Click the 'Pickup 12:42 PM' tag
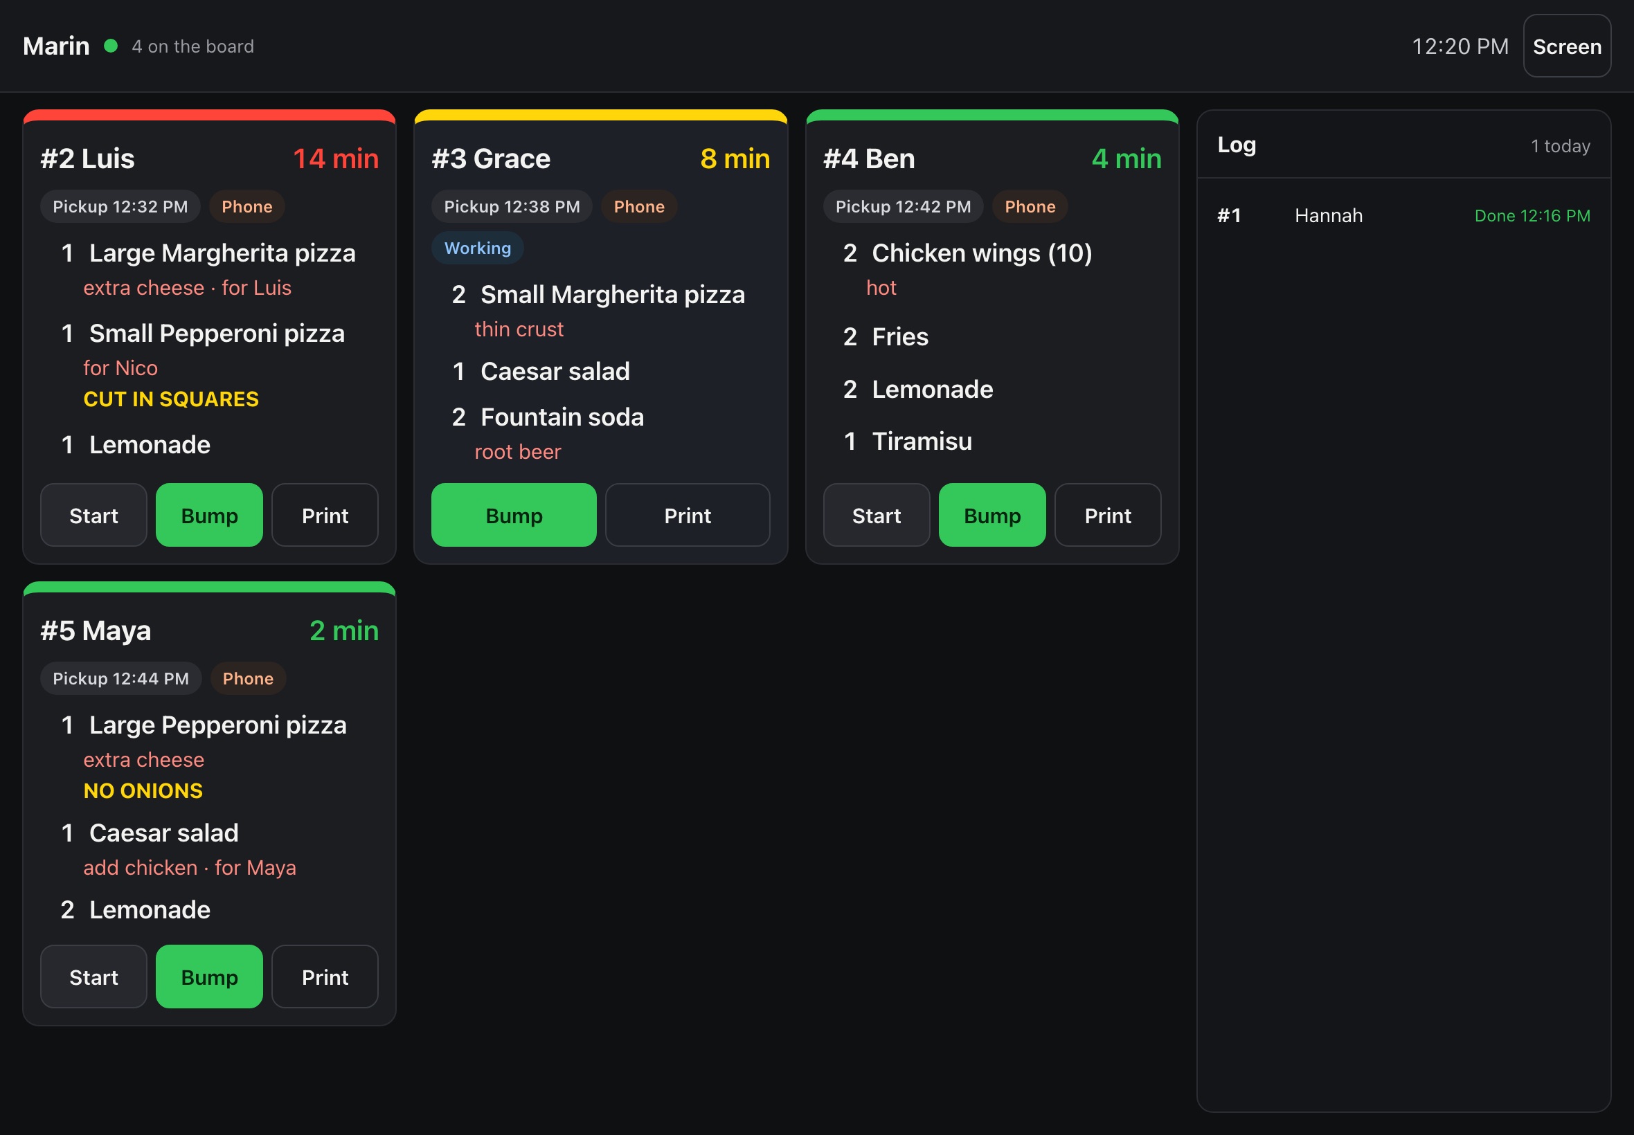 (x=903, y=207)
